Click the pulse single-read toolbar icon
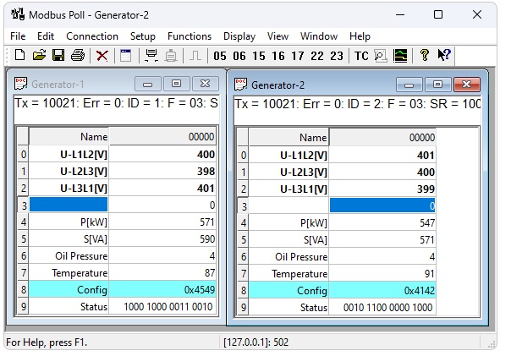The image size is (511, 356). click(x=195, y=55)
